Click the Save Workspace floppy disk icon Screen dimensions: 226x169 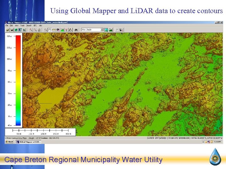[x=12, y=30]
